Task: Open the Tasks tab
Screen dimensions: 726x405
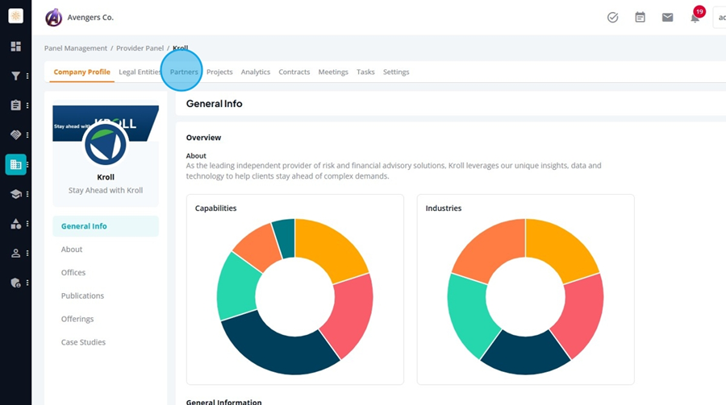Action: (x=365, y=72)
